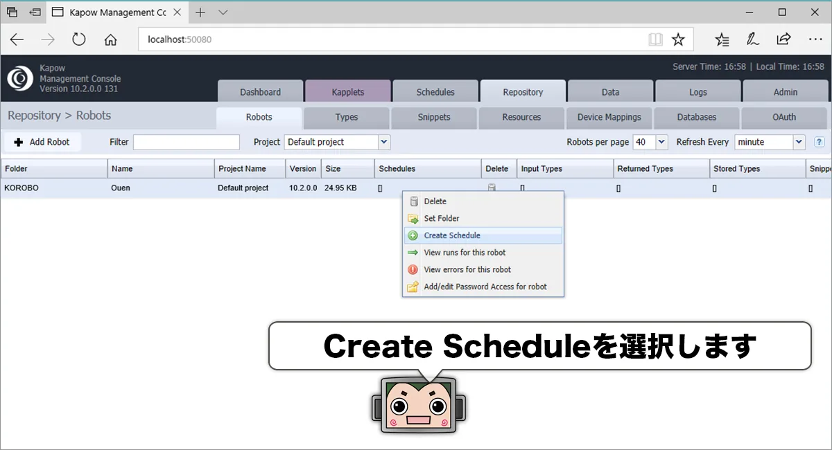The height and width of the screenshot is (450, 832).
Task: Reload the page with refresh icon
Action: [79, 39]
